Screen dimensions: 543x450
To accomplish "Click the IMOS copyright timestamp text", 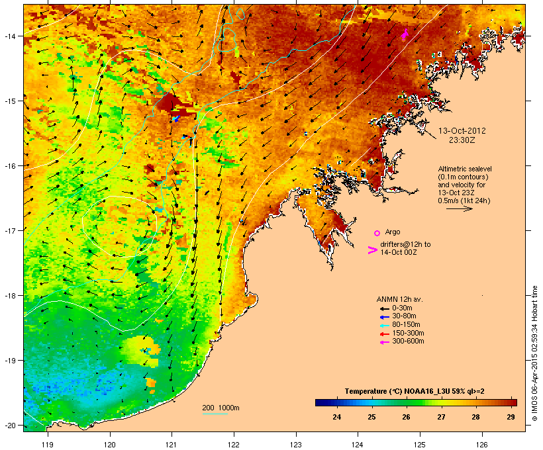I will (534, 353).
